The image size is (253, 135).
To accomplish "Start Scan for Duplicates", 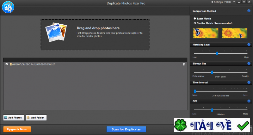I will (126, 129).
